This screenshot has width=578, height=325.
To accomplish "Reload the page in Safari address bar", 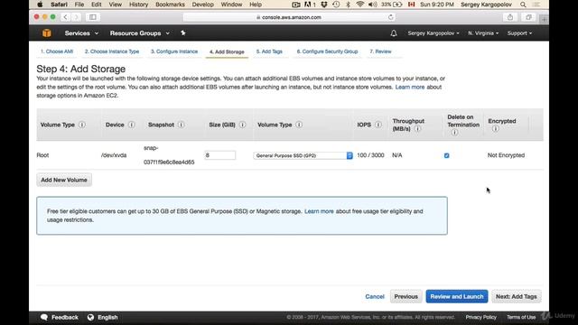I will [x=390, y=17].
